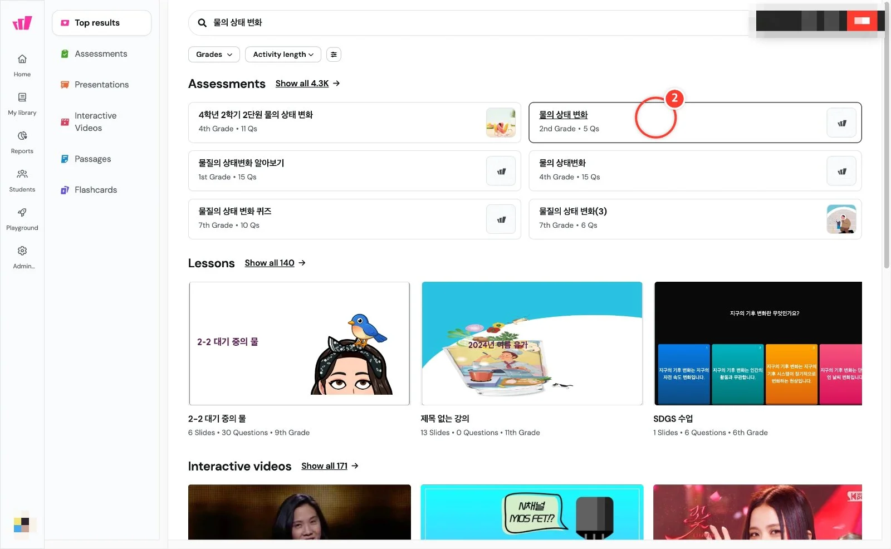
Task: Open the Playground section
Action: [x=22, y=219]
